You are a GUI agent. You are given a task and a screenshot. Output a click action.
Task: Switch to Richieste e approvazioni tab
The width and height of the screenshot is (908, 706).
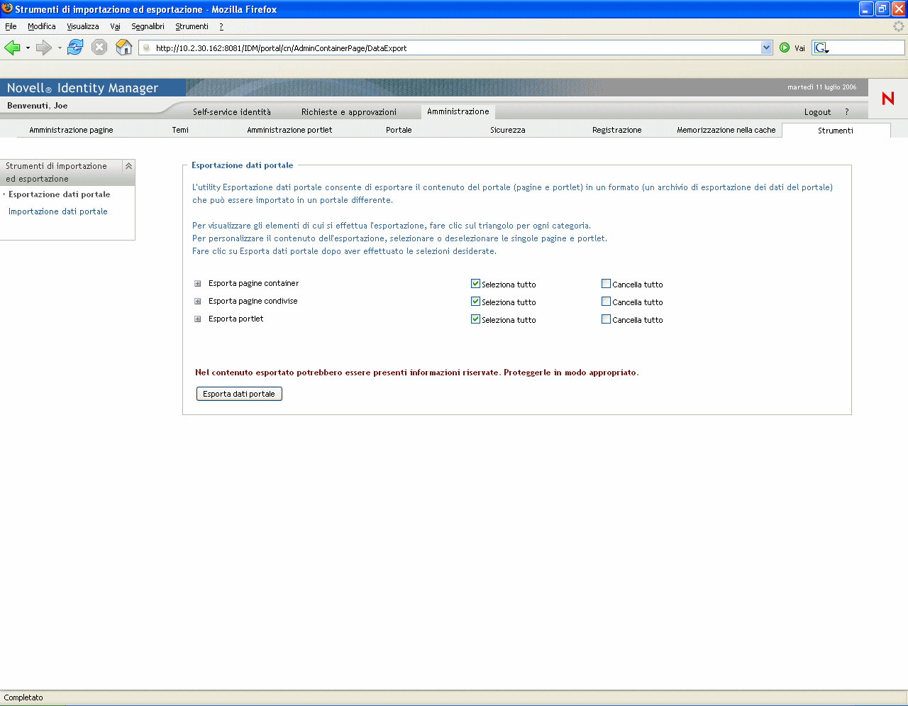tap(349, 112)
